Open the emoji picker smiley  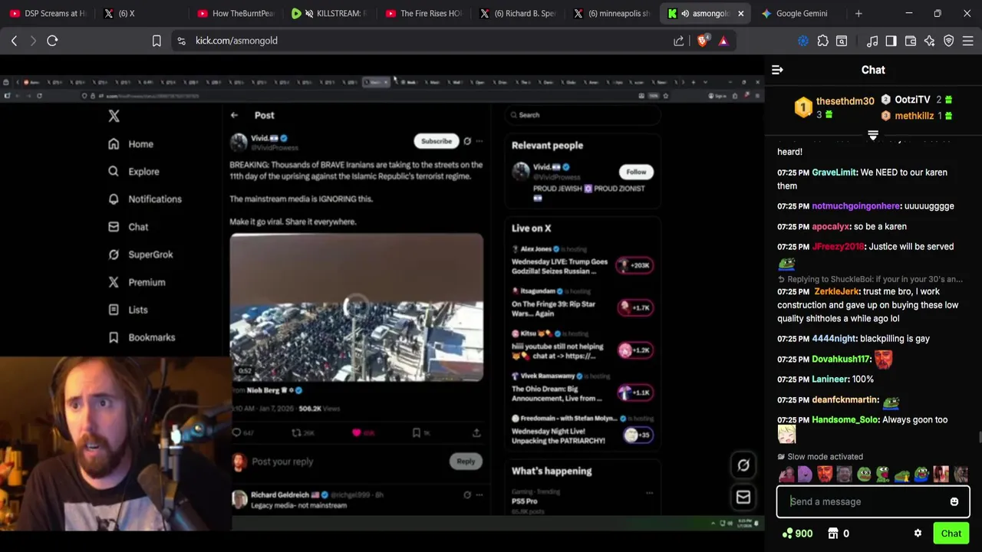(954, 501)
